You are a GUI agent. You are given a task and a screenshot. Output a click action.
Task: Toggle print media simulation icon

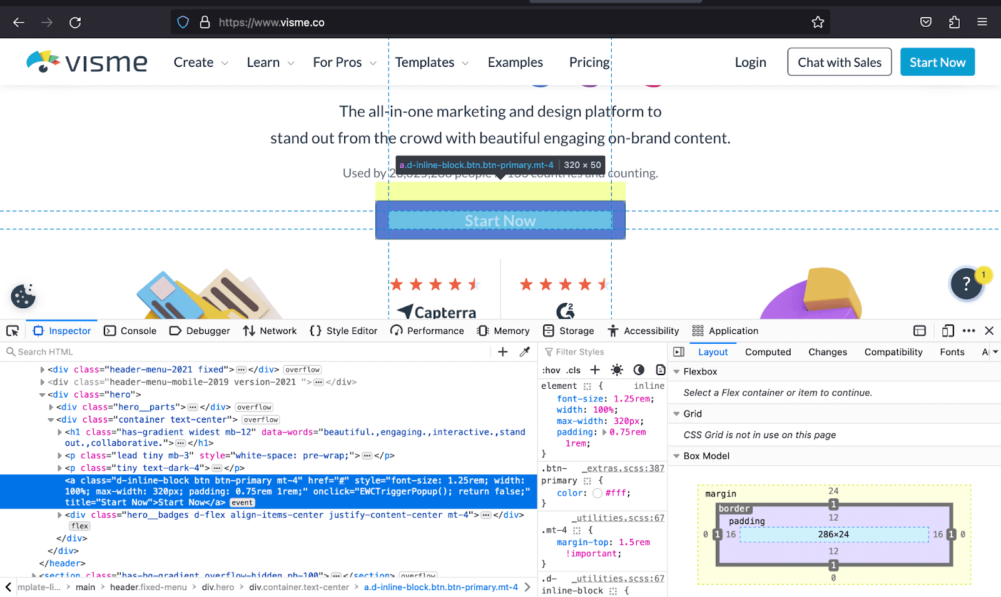(x=660, y=370)
